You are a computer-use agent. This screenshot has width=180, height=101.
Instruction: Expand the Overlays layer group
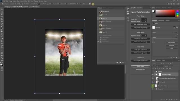(x=155, y=71)
